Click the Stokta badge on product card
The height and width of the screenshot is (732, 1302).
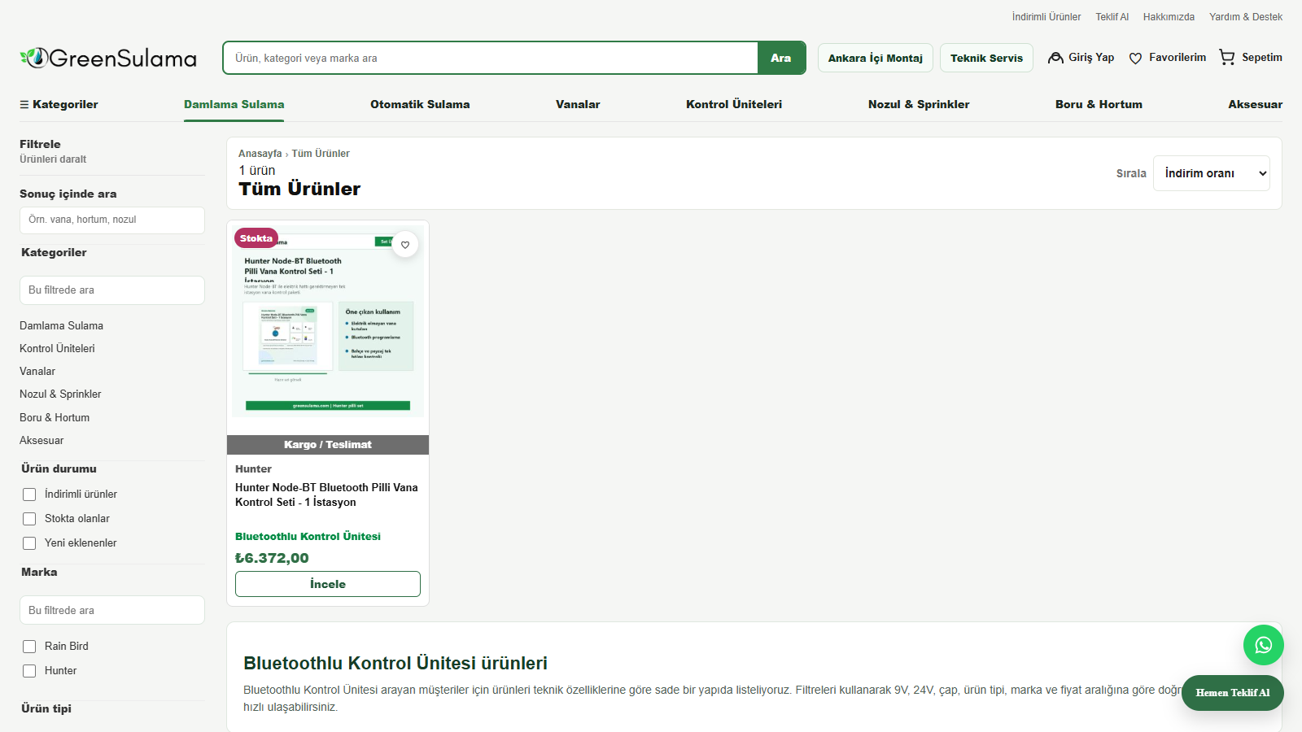[x=256, y=238]
